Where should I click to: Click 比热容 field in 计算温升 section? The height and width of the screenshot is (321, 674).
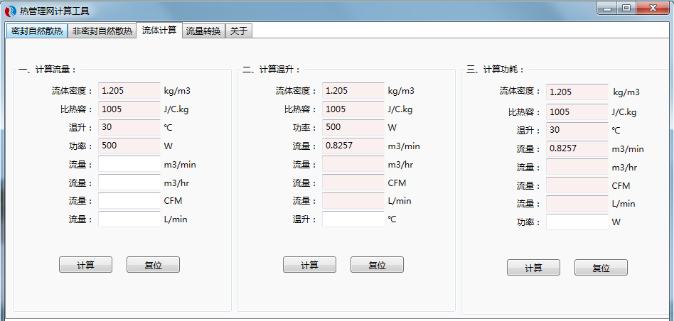[353, 109]
